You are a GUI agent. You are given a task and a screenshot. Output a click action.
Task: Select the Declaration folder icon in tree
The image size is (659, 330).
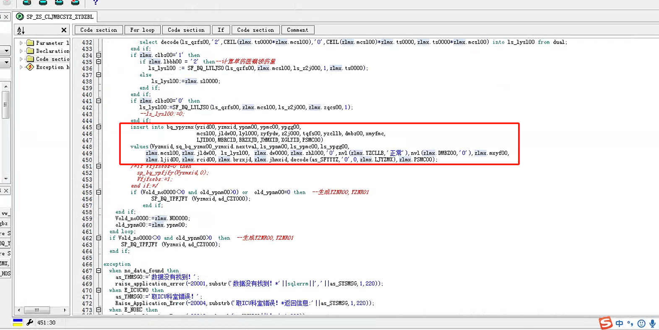(30, 51)
